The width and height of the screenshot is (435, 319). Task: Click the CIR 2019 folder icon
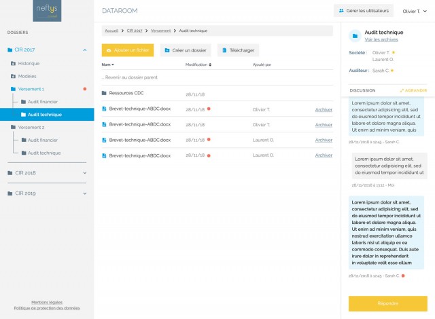pyautogui.click(x=10, y=193)
